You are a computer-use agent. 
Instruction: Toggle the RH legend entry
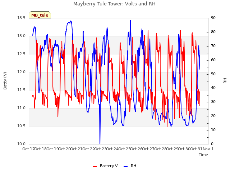(x=130, y=166)
